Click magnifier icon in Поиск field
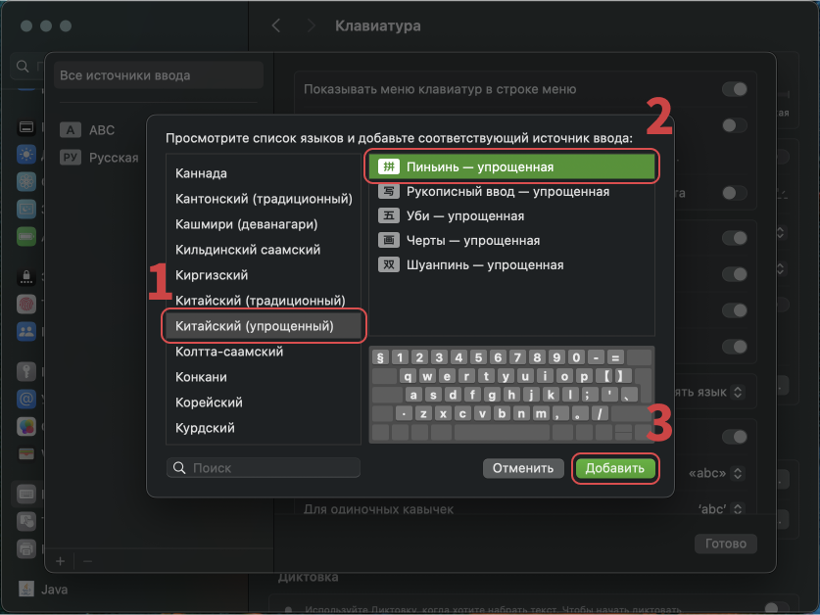The image size is (820, 615). tap(179, 467)
